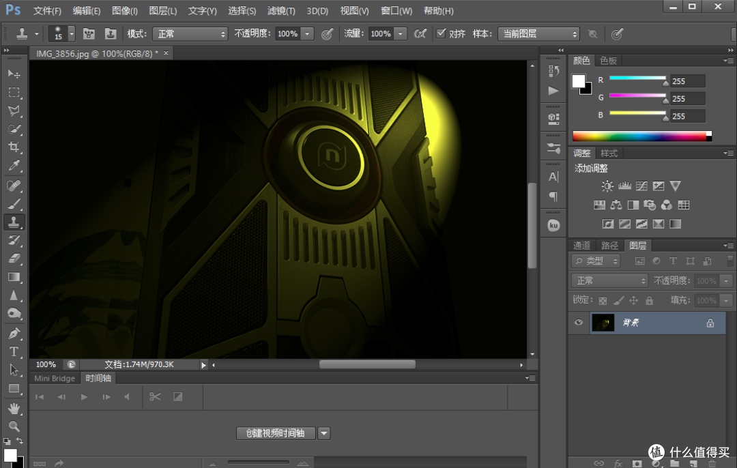
Task: Open the Clone Source panel icon
Action: [x=111, y=34]
